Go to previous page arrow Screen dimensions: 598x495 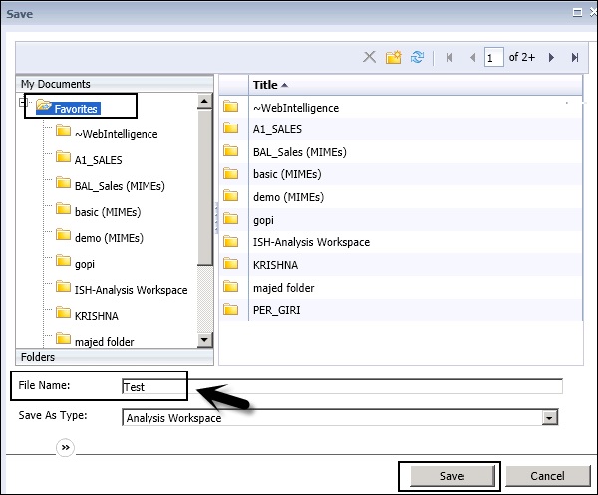[x=472, y=58]
